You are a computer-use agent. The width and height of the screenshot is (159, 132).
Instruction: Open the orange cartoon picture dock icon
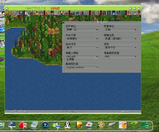pos(123,125)
